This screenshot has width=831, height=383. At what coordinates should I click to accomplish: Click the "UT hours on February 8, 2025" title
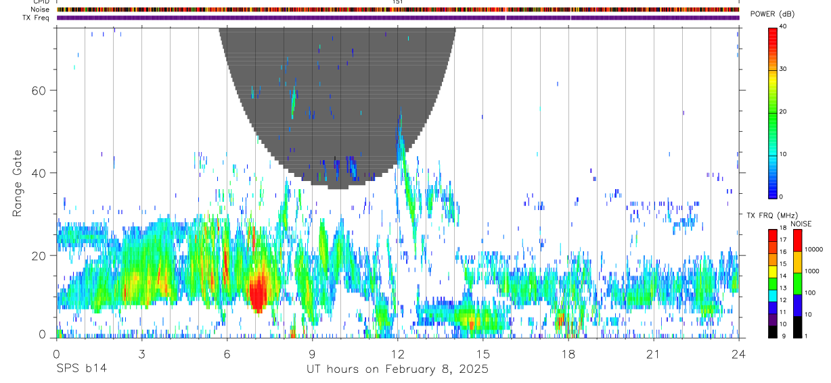point(398,369)
